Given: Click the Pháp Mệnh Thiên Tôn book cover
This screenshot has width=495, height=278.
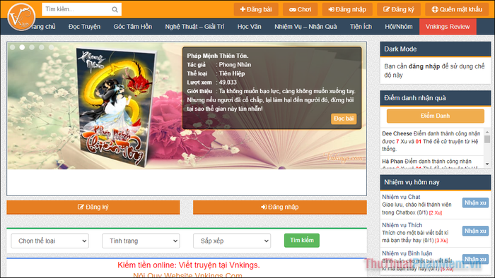Looking at the screenshot, I should pos(116,107).
